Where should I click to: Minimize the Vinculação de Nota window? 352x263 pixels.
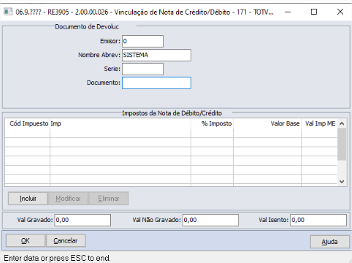(x=288, y=12)
